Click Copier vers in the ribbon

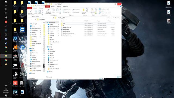(66, 12)
